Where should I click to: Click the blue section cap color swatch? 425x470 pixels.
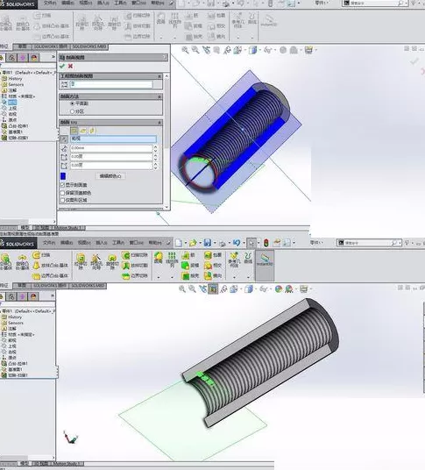click(63, 176)
